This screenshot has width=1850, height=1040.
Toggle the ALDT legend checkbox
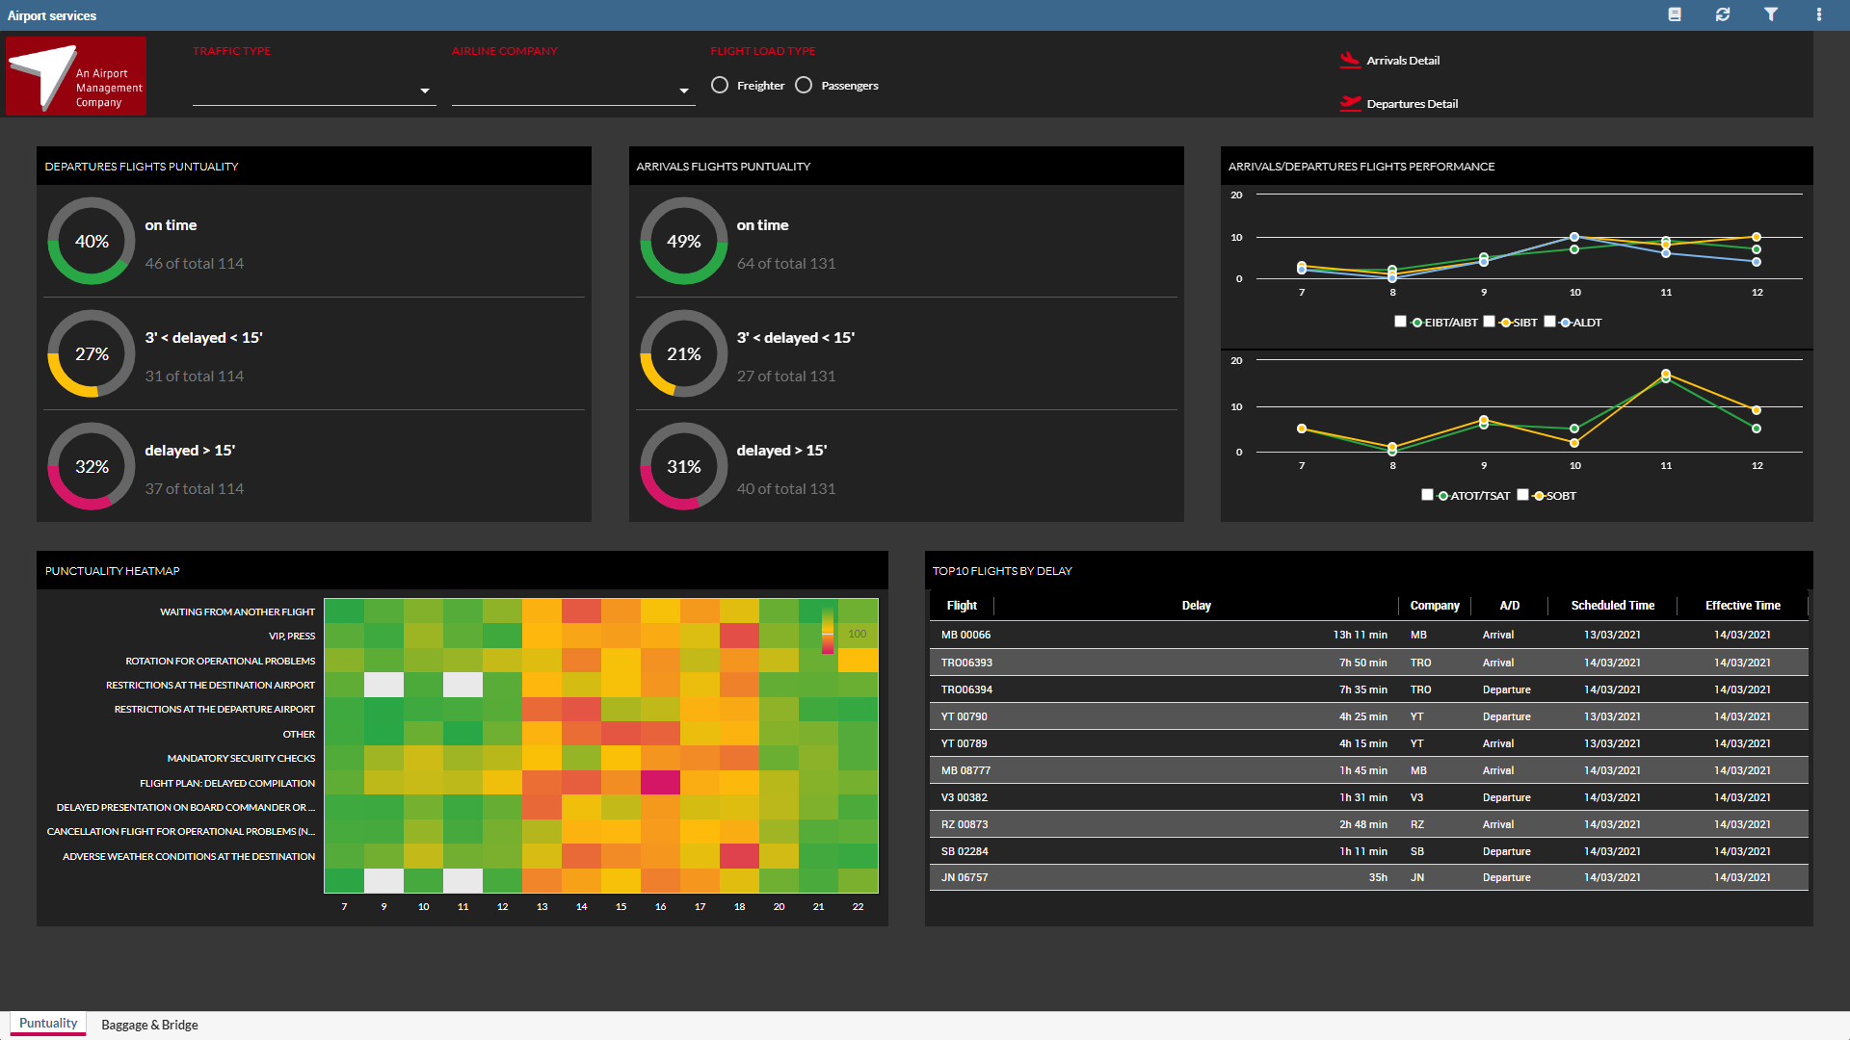click(x=1549, y=322)
